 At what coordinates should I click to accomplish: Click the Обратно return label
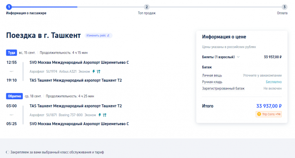point(14,96)
